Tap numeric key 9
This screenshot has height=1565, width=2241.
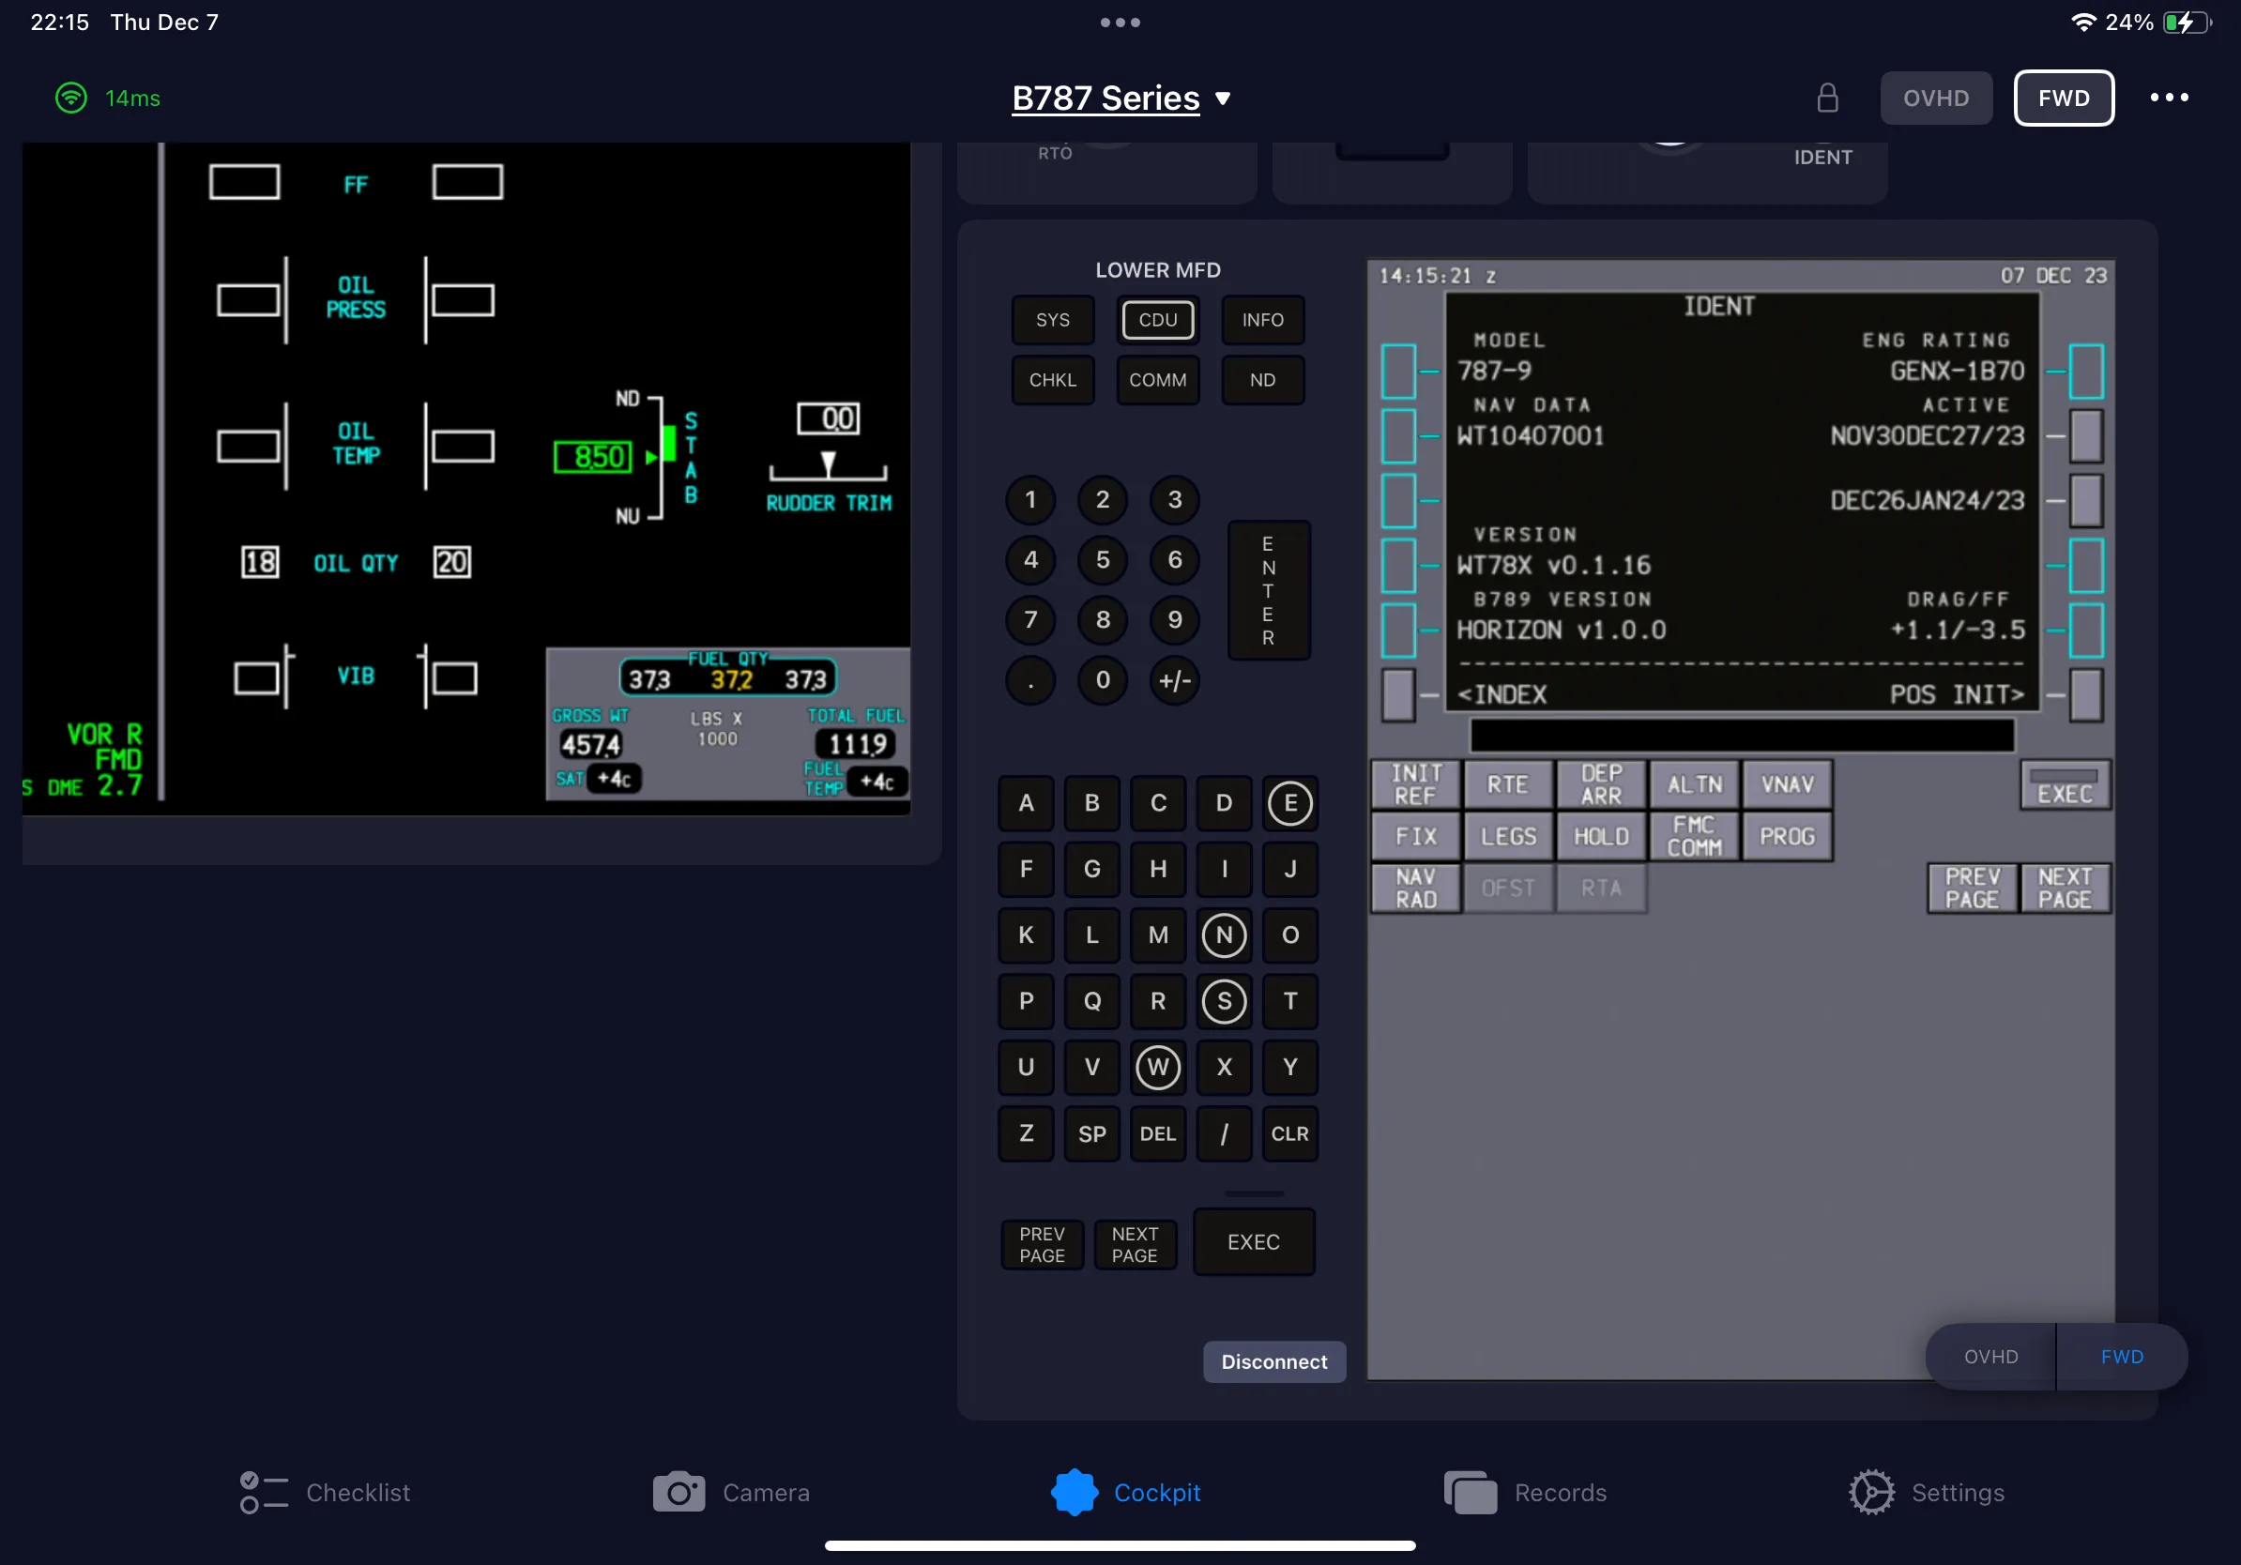[x=1174, y=619]
